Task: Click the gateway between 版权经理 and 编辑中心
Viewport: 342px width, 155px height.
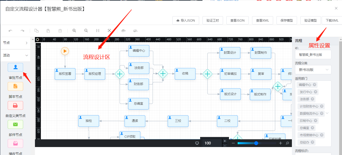Action: click(x=119, y=74)
